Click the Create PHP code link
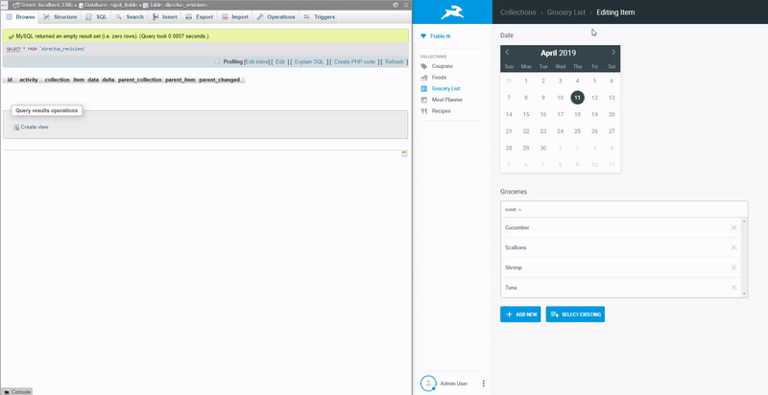The width and height of the screenshot is (768, 395). tap(354, 61)
